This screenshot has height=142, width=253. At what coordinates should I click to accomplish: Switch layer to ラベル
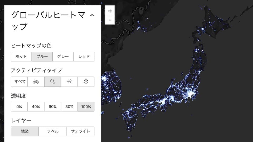coord(53,131)
